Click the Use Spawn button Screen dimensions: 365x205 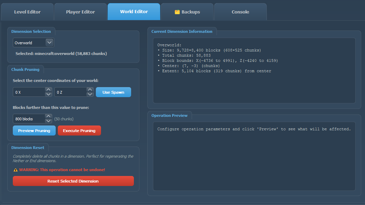(113, 92)
